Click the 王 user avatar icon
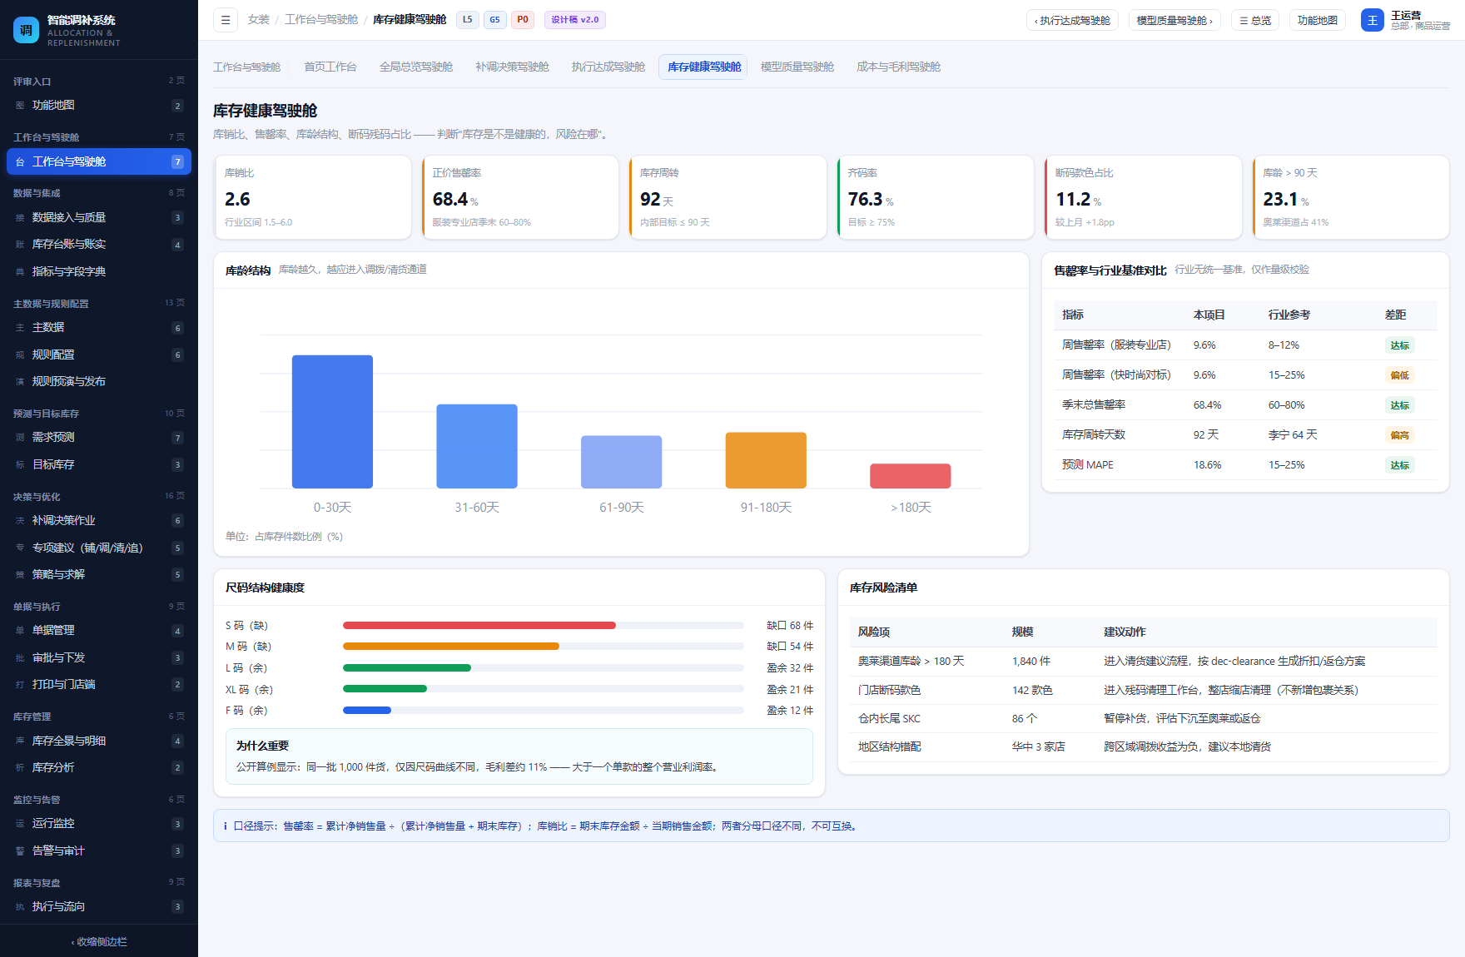1465x957 pixels. coord(1373,20)
